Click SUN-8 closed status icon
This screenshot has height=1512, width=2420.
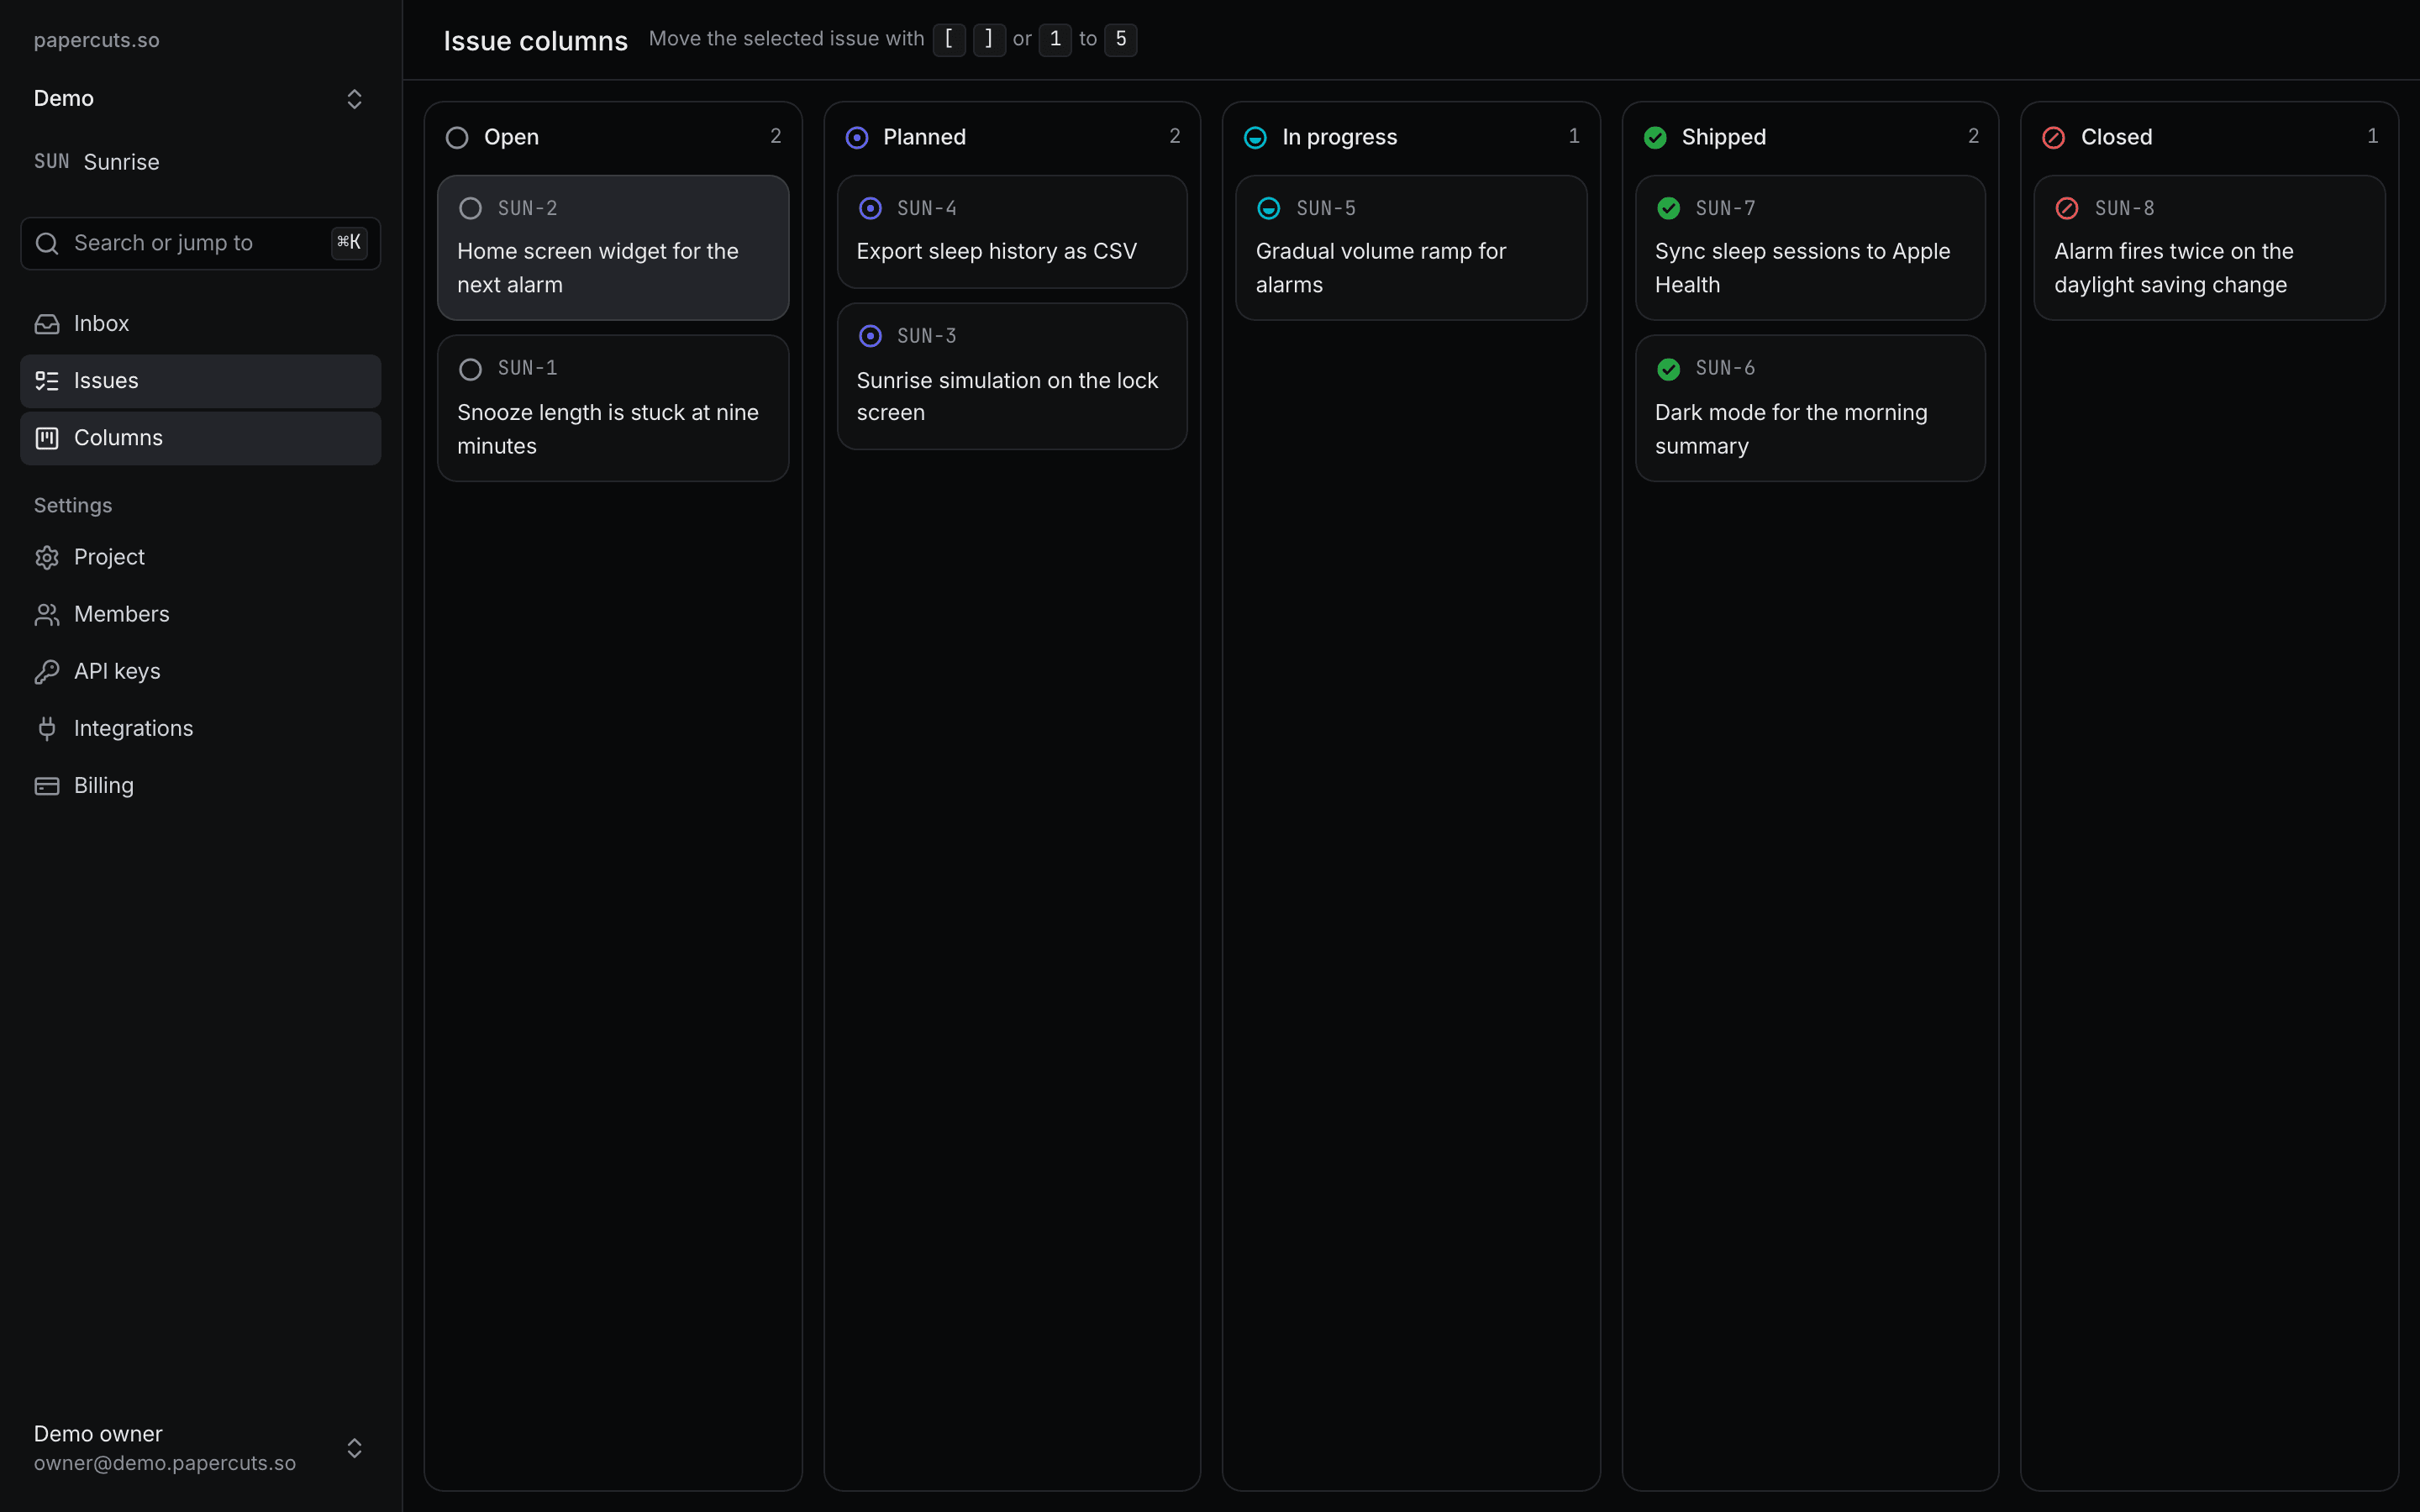point(2067,208)
